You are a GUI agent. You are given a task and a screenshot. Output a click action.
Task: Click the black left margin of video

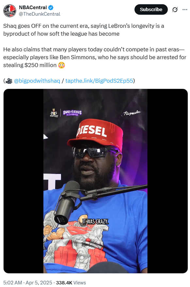point(24,181)
